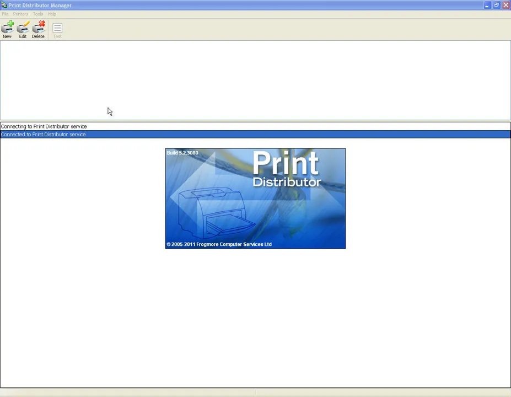
Task: Select the Edit printer toolbar icon
Action: point(23,29)
